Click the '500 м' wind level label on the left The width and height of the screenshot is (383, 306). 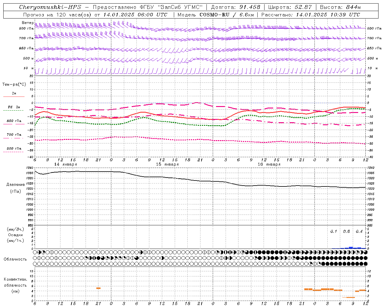[x=28, y=58]
